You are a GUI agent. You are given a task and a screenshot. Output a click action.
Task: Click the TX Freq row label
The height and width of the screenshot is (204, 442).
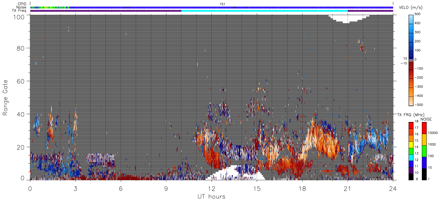click(x=19, y=10)
